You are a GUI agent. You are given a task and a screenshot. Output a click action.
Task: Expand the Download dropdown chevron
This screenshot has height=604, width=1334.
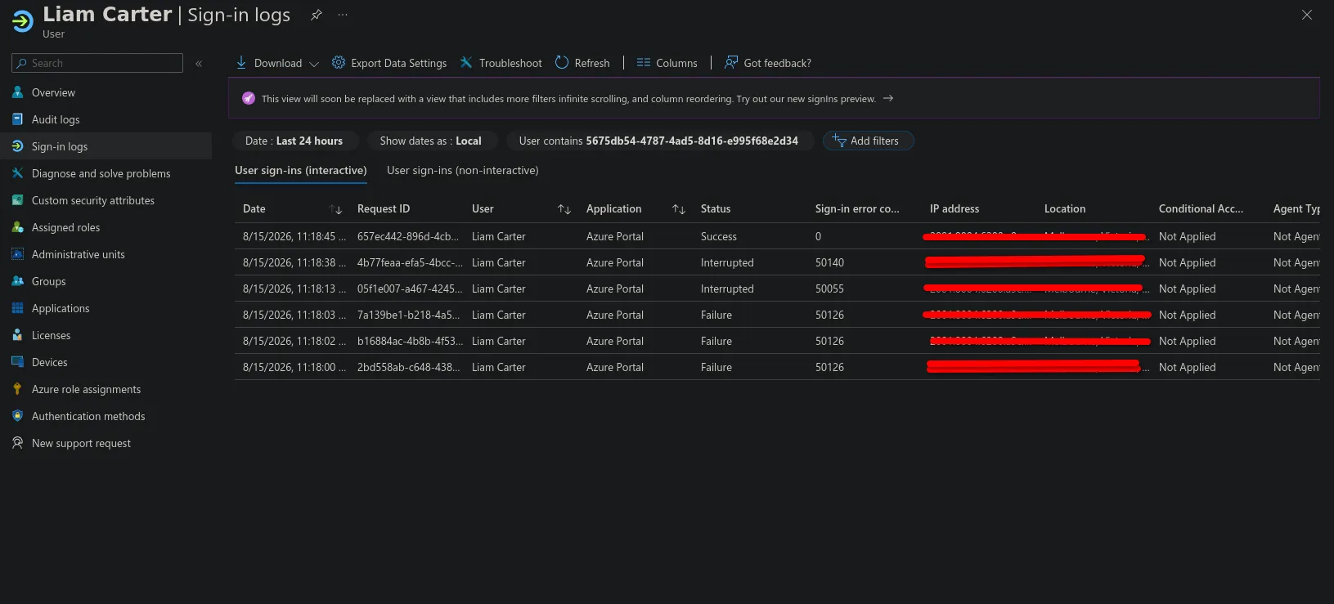[x=314, y=64]
